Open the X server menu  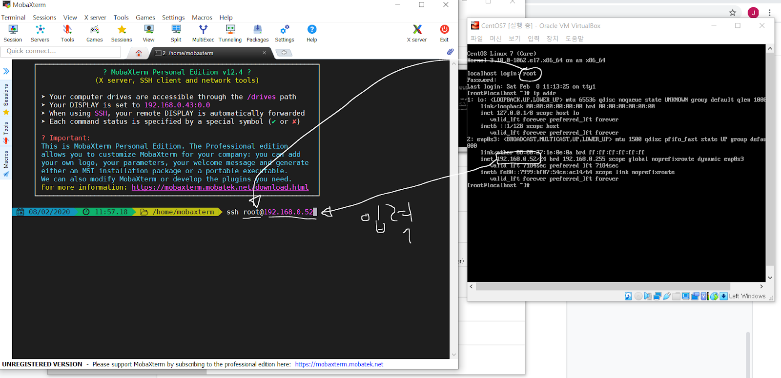coord(95,18)
